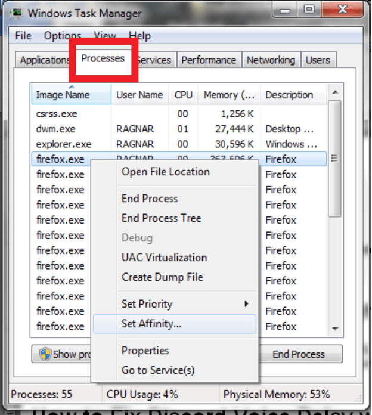Open the File menu
This screenshot has width=372, height=415.
[x=23, y=36]
